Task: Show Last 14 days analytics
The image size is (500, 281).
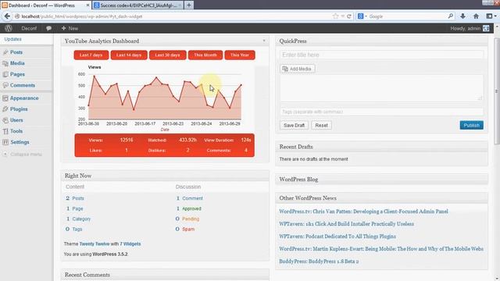Action: 129,55
